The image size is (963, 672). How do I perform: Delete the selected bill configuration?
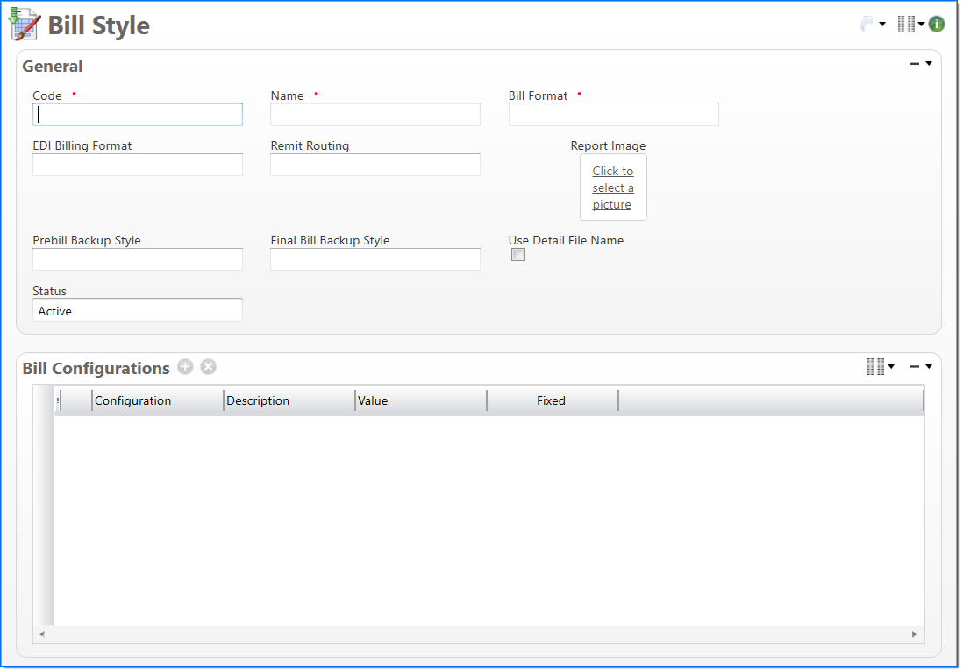click(x=208, y=367)
